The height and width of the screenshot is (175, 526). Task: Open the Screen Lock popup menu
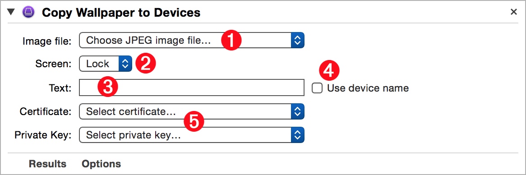tap(105, 64)
